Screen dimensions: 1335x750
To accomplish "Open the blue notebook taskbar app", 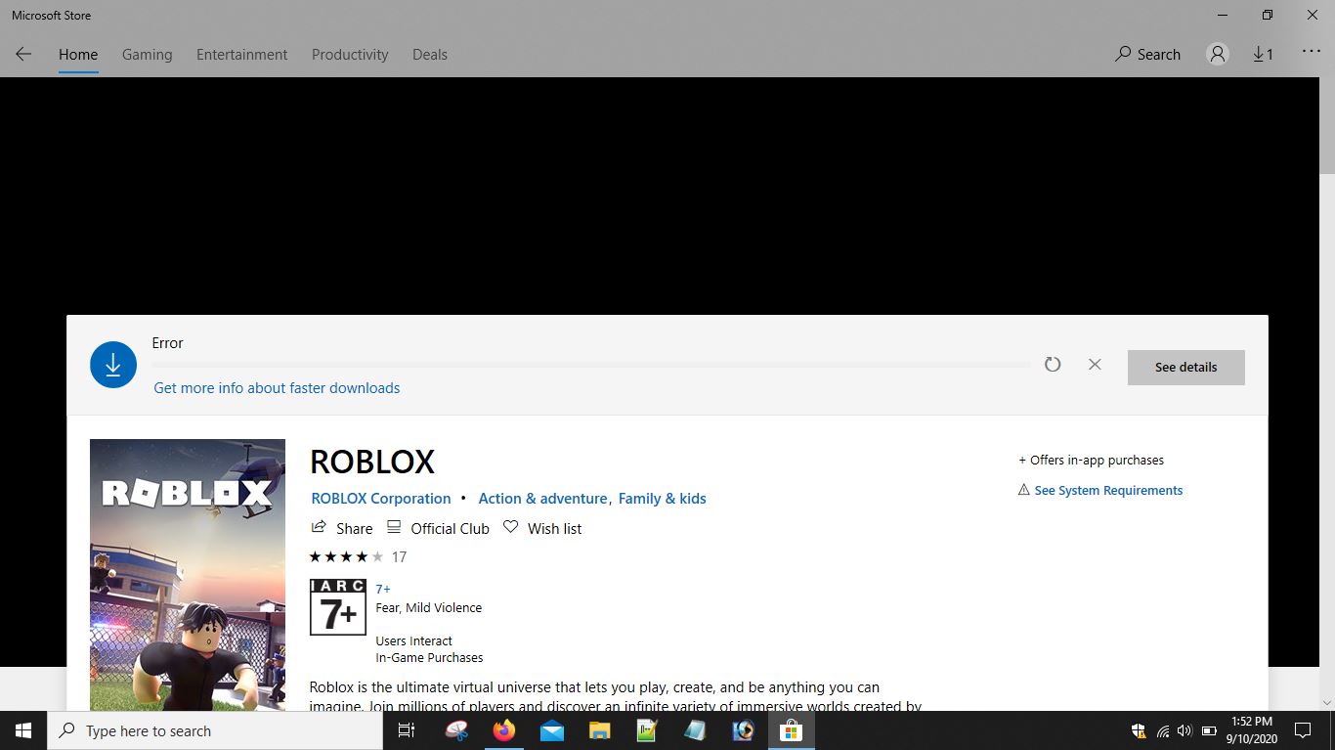I will pyautogui.click(x=695, y=730).
